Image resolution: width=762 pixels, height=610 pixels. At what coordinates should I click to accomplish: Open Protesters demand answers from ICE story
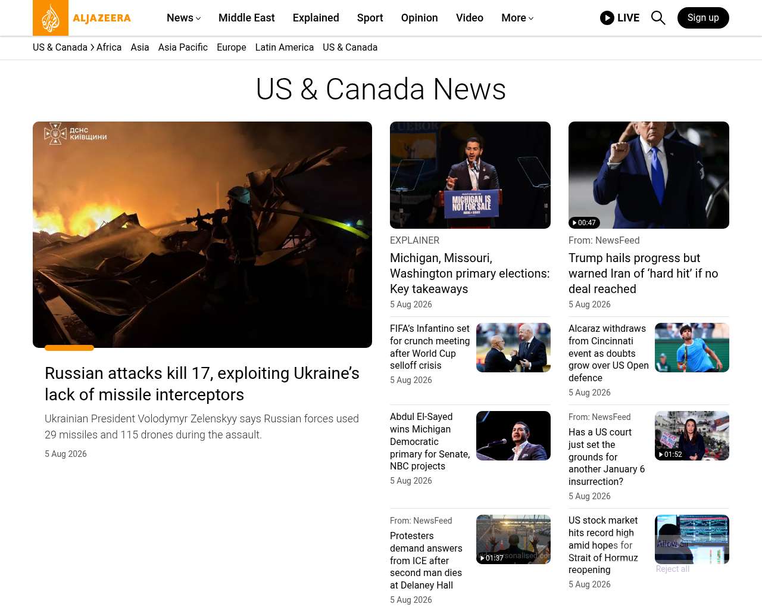coord(426,561)
